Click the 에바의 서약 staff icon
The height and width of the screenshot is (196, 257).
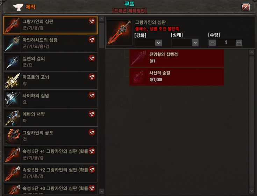(13, 118)
